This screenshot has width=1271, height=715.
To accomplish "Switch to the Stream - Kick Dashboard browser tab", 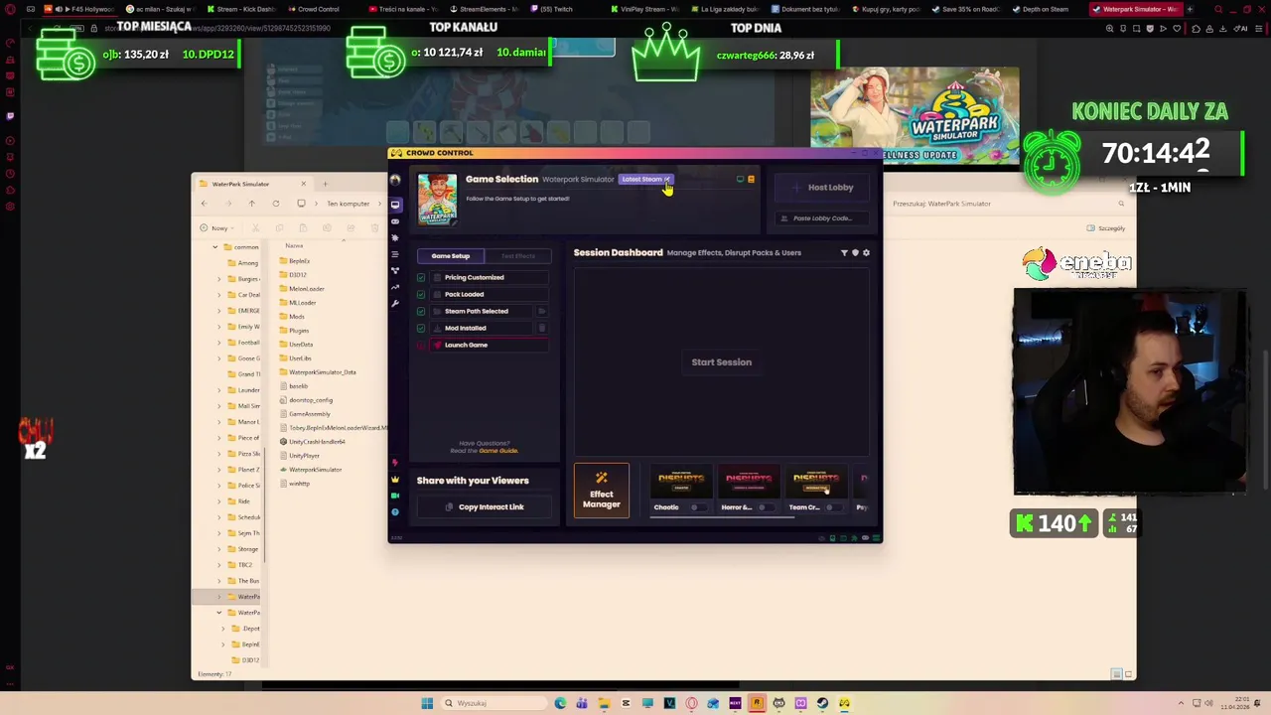I will (x=240, y=9).
